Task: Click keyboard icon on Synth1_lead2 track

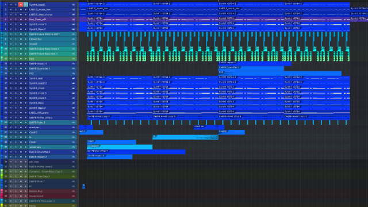Action: coord(73,5)
